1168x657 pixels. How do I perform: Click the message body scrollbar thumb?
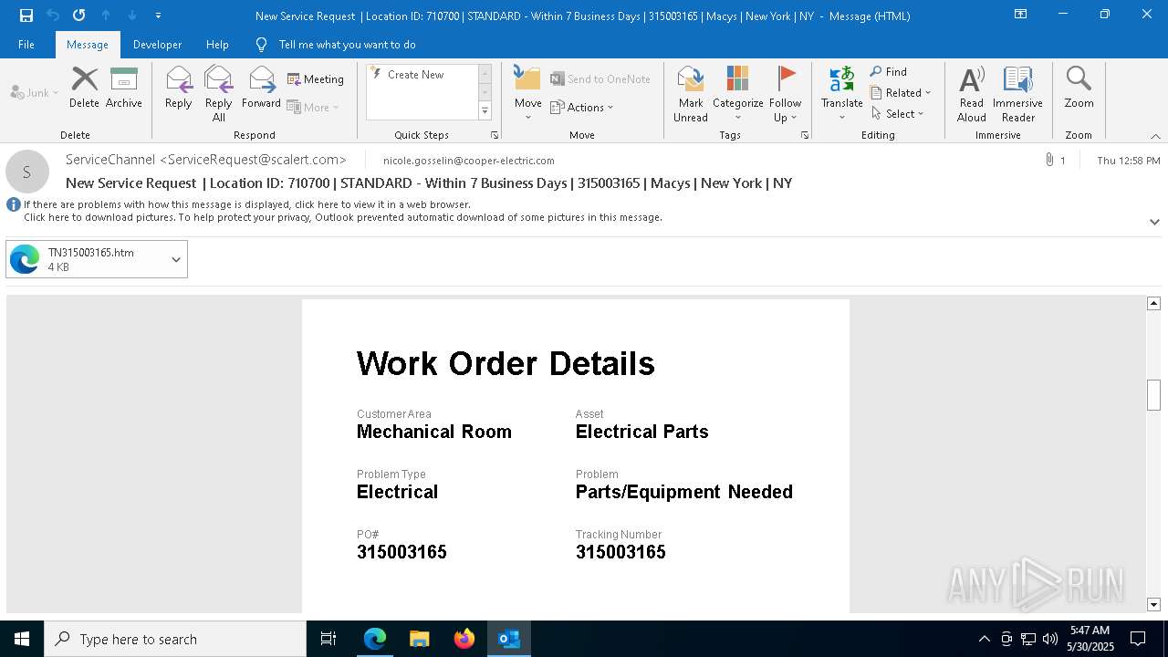(1153, 394)
